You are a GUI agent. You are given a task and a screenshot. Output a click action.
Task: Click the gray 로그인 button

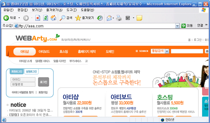point(44,82)
